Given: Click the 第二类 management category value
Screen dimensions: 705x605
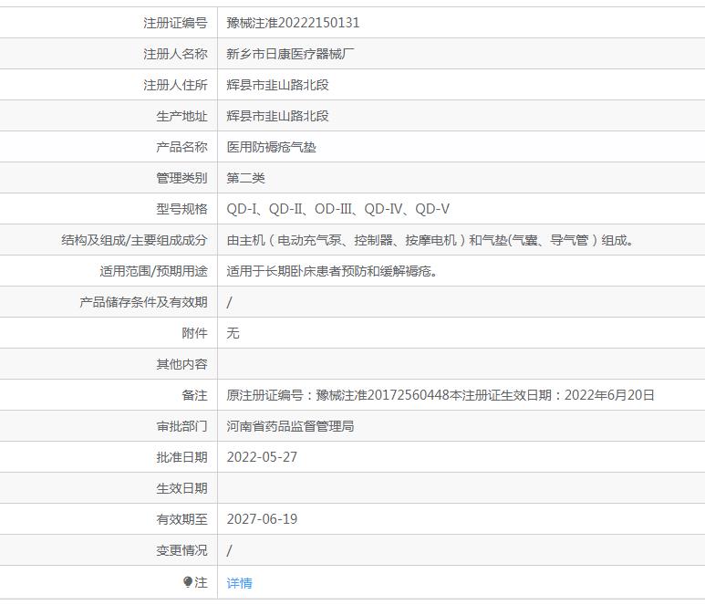Looking at the screenshot, I should (x=245, y=178).
